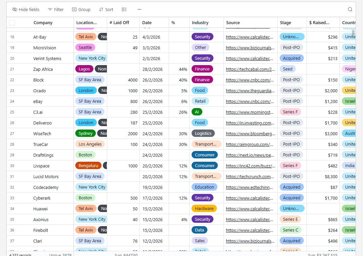Image resolution: width=364 pixels, height=256 pixels.
Task: Open MicroVision's bizjournals source link
Action: pyautogui.click(x=250, y=48)
